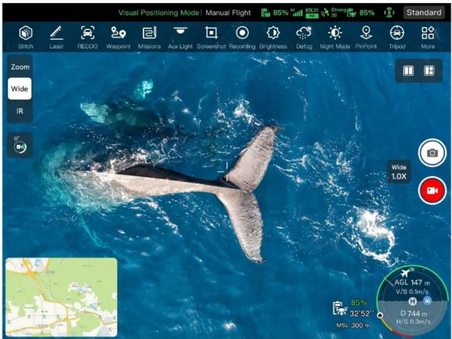Adjust Brightness setting
452x339 pixels.
click(x=273, y=38)
